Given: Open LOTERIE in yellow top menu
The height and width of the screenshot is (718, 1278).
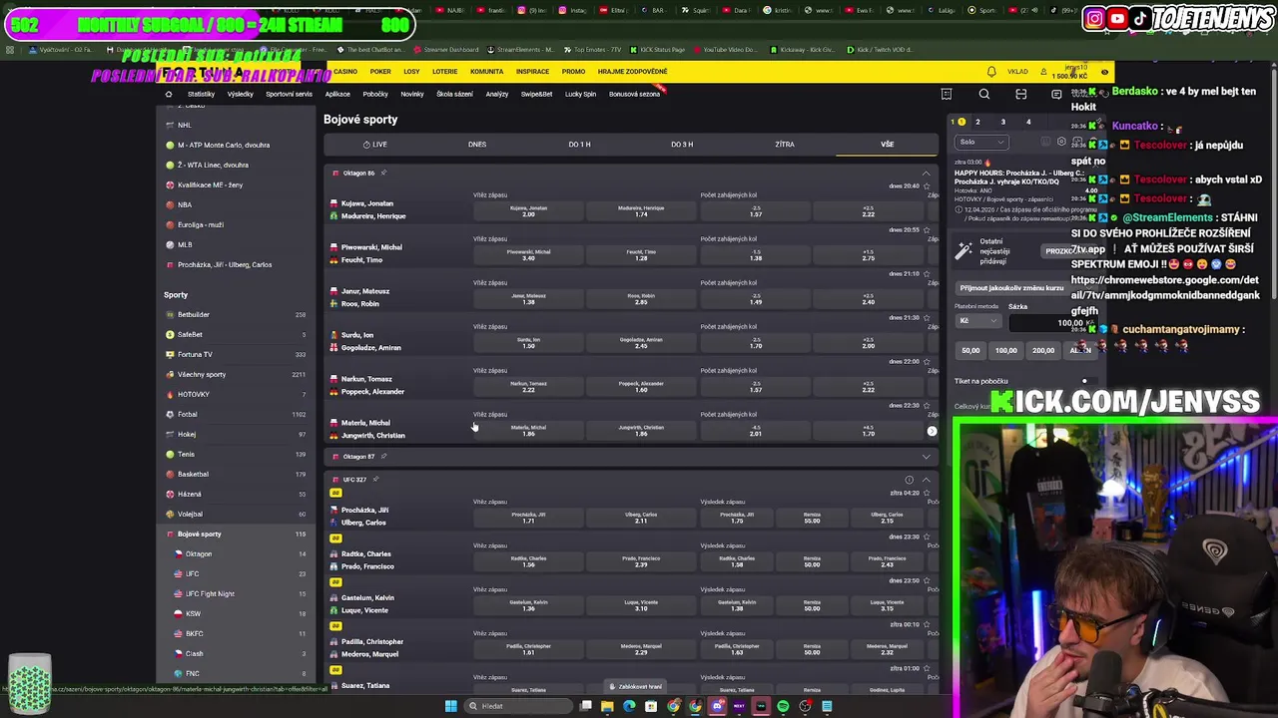Looking at the screenshot, I should point(445,72).
